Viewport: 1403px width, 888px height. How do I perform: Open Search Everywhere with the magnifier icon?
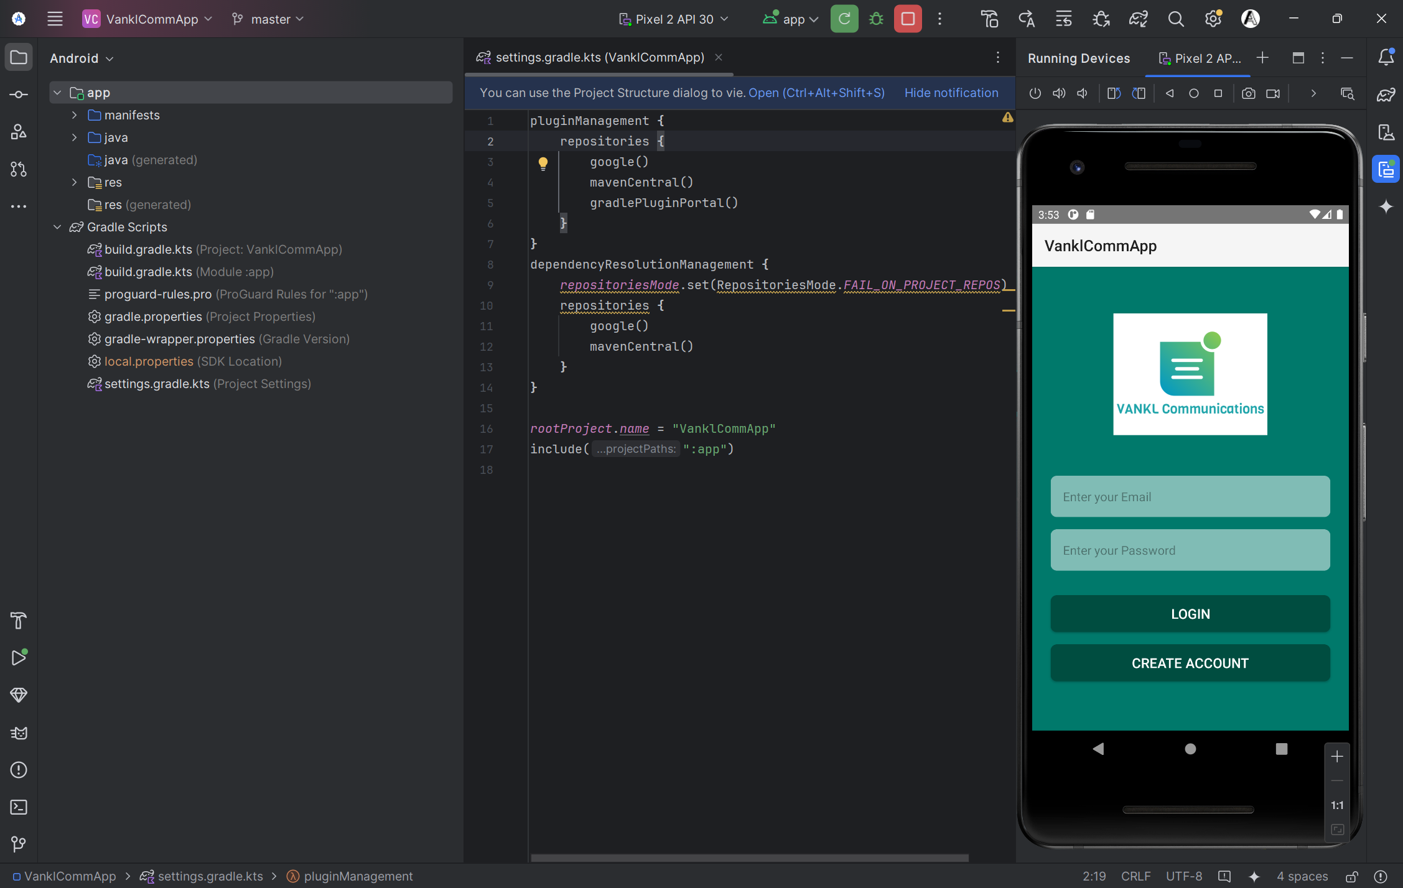coord(1175,19)
